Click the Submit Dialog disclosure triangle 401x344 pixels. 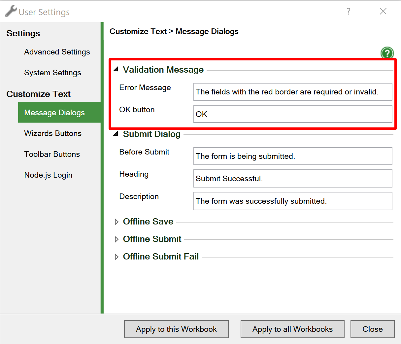click(x=116, y=133)
